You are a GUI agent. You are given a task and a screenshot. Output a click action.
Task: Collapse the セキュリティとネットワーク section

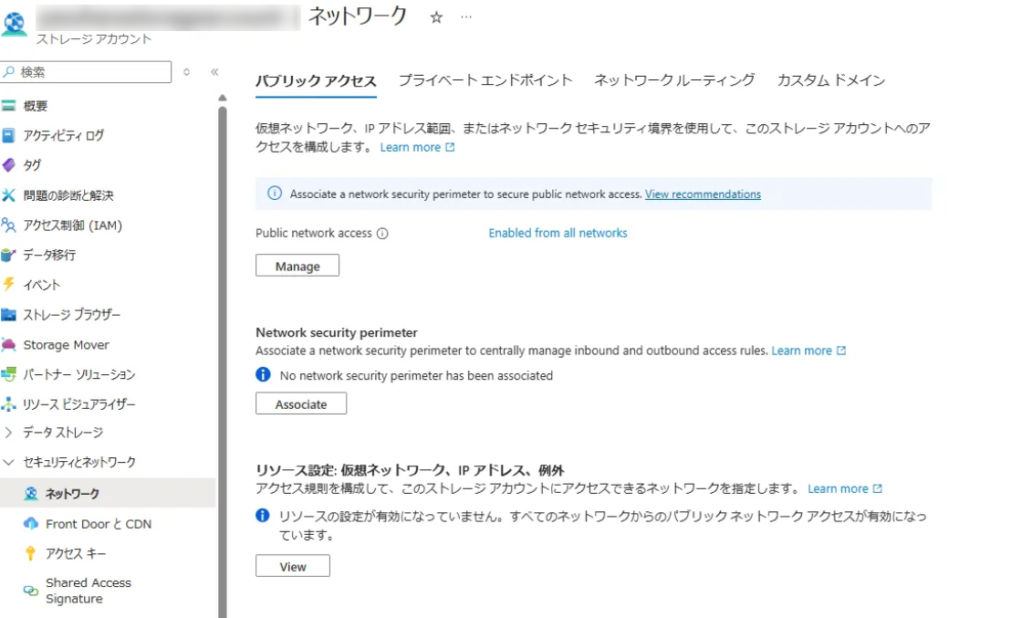coord(9,463)
